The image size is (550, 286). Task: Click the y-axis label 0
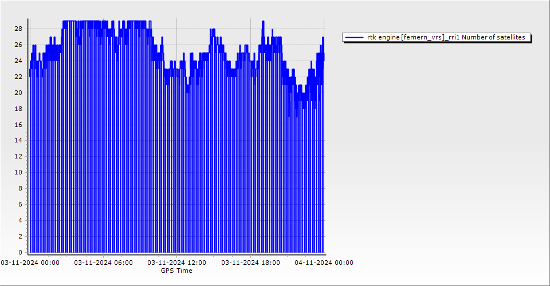[20, 252]
